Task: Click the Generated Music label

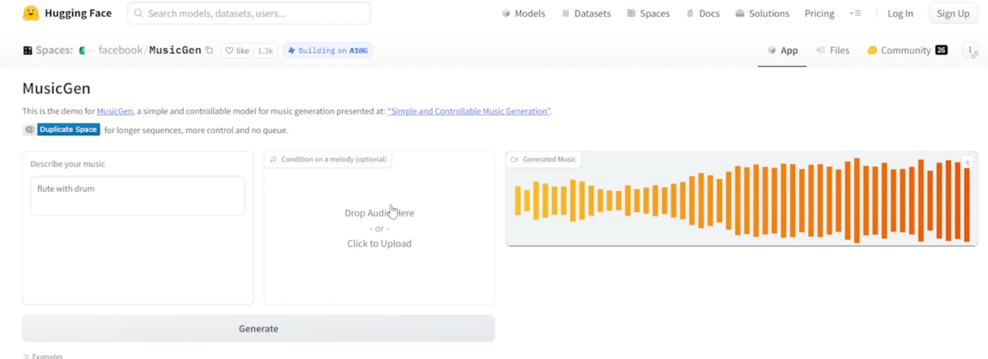Action: point(543,159)
